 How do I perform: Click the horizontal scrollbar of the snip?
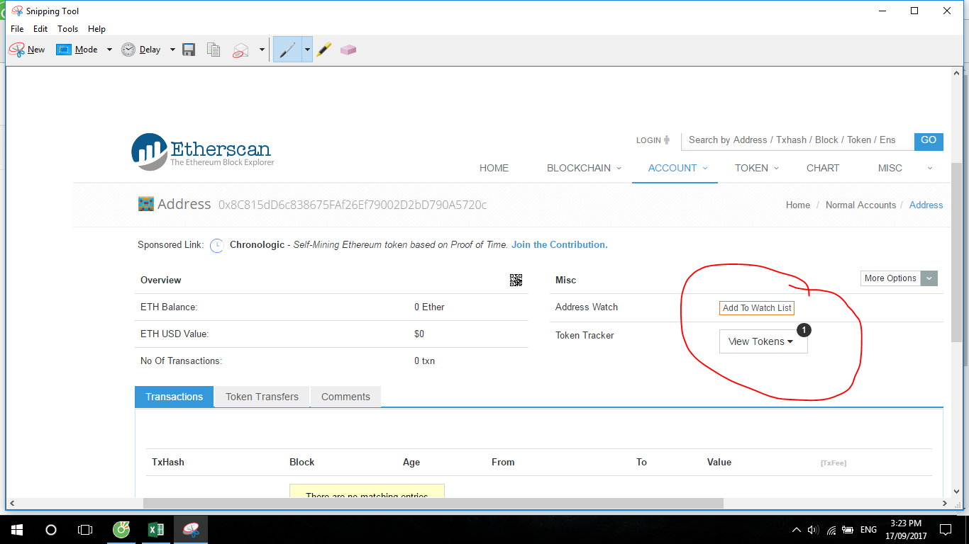[x=433, y=503]
